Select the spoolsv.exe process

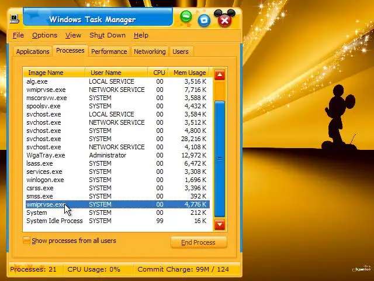117,106
